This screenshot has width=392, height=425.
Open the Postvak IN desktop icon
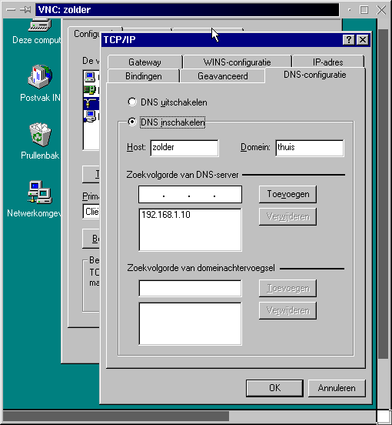click(40, 77)
